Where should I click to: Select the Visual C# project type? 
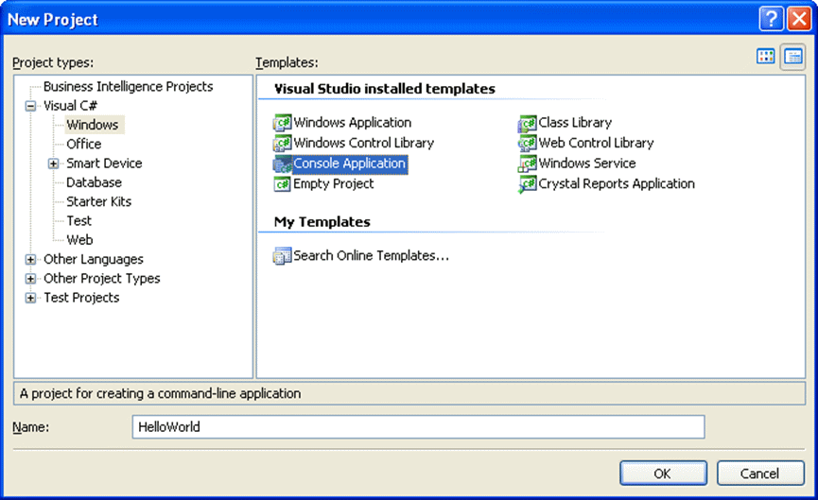tap(70, 106)
